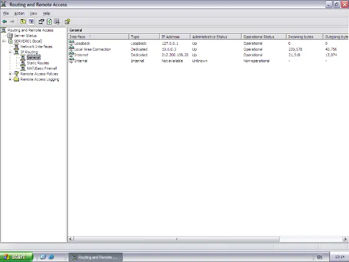Expand the Remote Access Logging node
349x262 pixels.
10,79
